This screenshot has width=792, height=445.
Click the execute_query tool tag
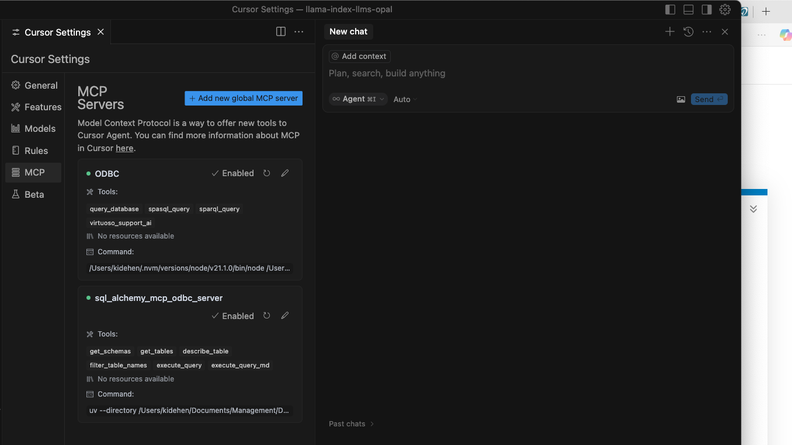coord(179,365)
